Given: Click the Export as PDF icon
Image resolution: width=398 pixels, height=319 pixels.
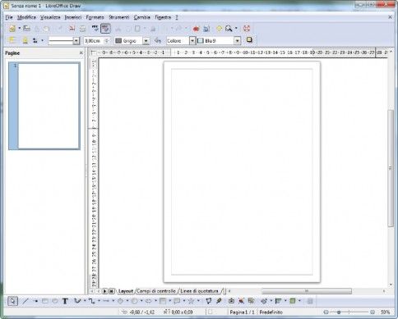Looking at the screenshot, I should coord(72,29).
